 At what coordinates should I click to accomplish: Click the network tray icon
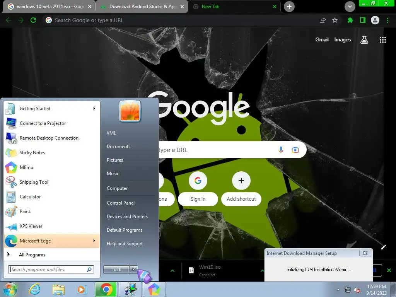click(348, 290)
